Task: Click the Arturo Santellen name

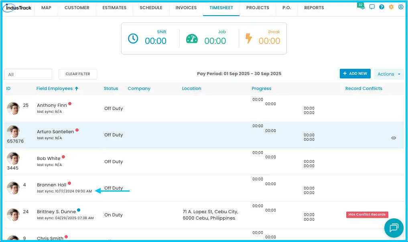Action: pos(55,132)
